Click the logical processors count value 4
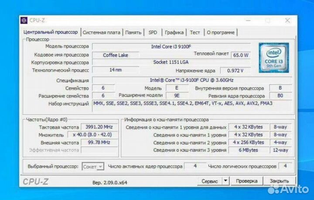Screen dimensions: 314x200 point(285,166)
